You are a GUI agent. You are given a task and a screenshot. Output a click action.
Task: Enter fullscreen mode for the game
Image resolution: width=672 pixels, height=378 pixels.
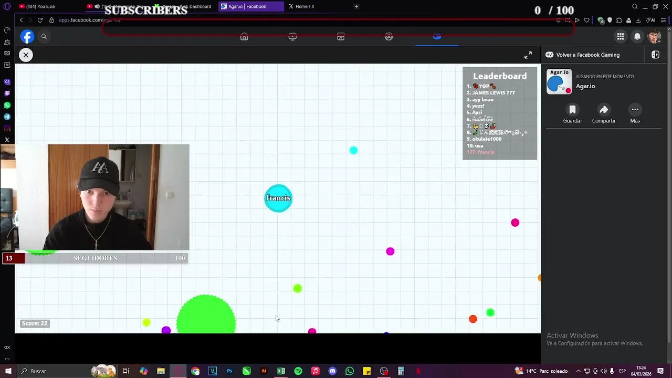[528, 55]
